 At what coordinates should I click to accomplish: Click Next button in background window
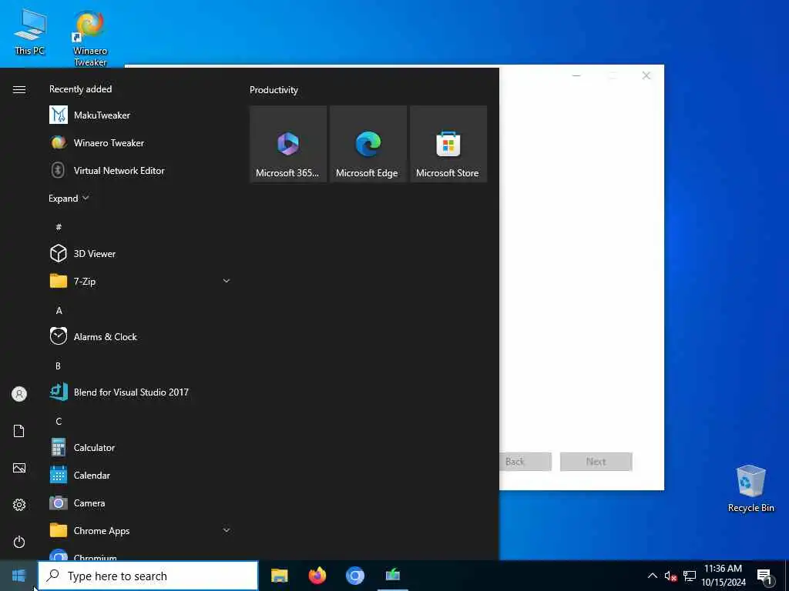(596, 462)
